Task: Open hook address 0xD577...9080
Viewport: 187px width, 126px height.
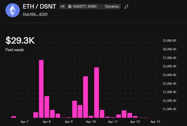Action: 85,7
